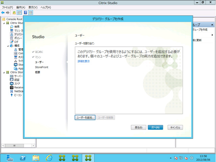Select the デリバリー グループ tree icon
Screen dimensions: 216x162
(x=12, y=34)
